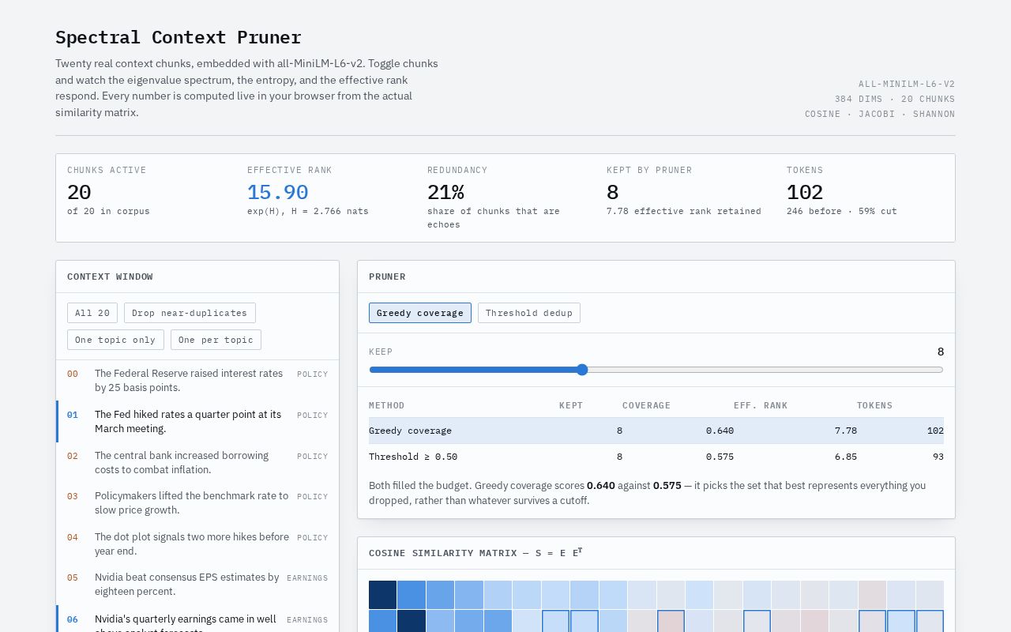Click the Spectral Context Pruner title
The height and width of the screenshot is (632, 1011).
[x=179, y=37]
